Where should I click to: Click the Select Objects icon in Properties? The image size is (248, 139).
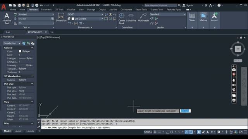(28, 43)
